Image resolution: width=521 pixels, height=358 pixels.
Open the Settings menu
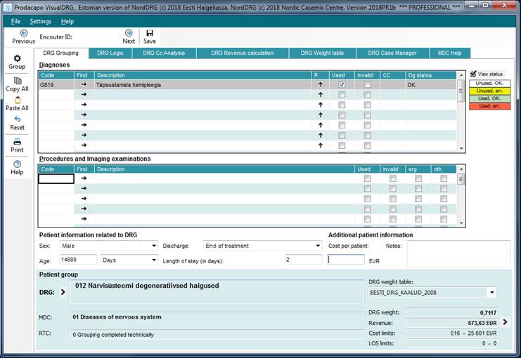pyautogui.click(x=40, y=22)
